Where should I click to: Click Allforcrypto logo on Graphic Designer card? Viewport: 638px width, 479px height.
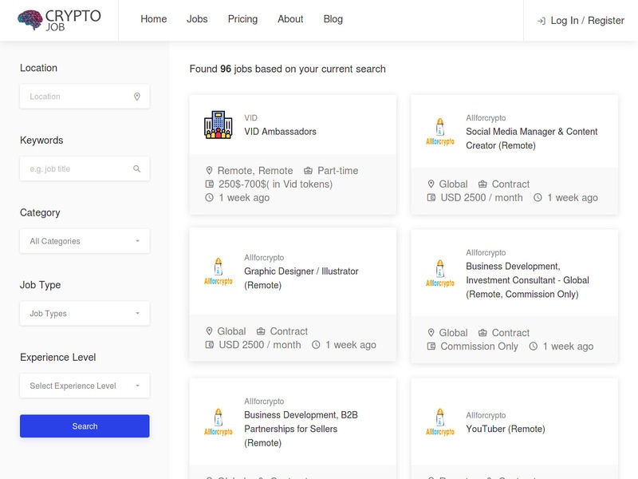[x=218, y=271]
